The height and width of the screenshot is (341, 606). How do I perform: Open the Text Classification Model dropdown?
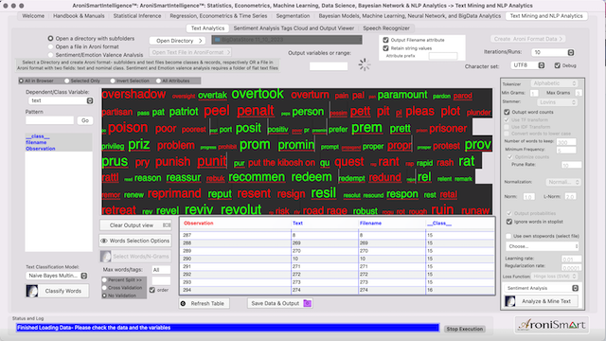(57, 276)
